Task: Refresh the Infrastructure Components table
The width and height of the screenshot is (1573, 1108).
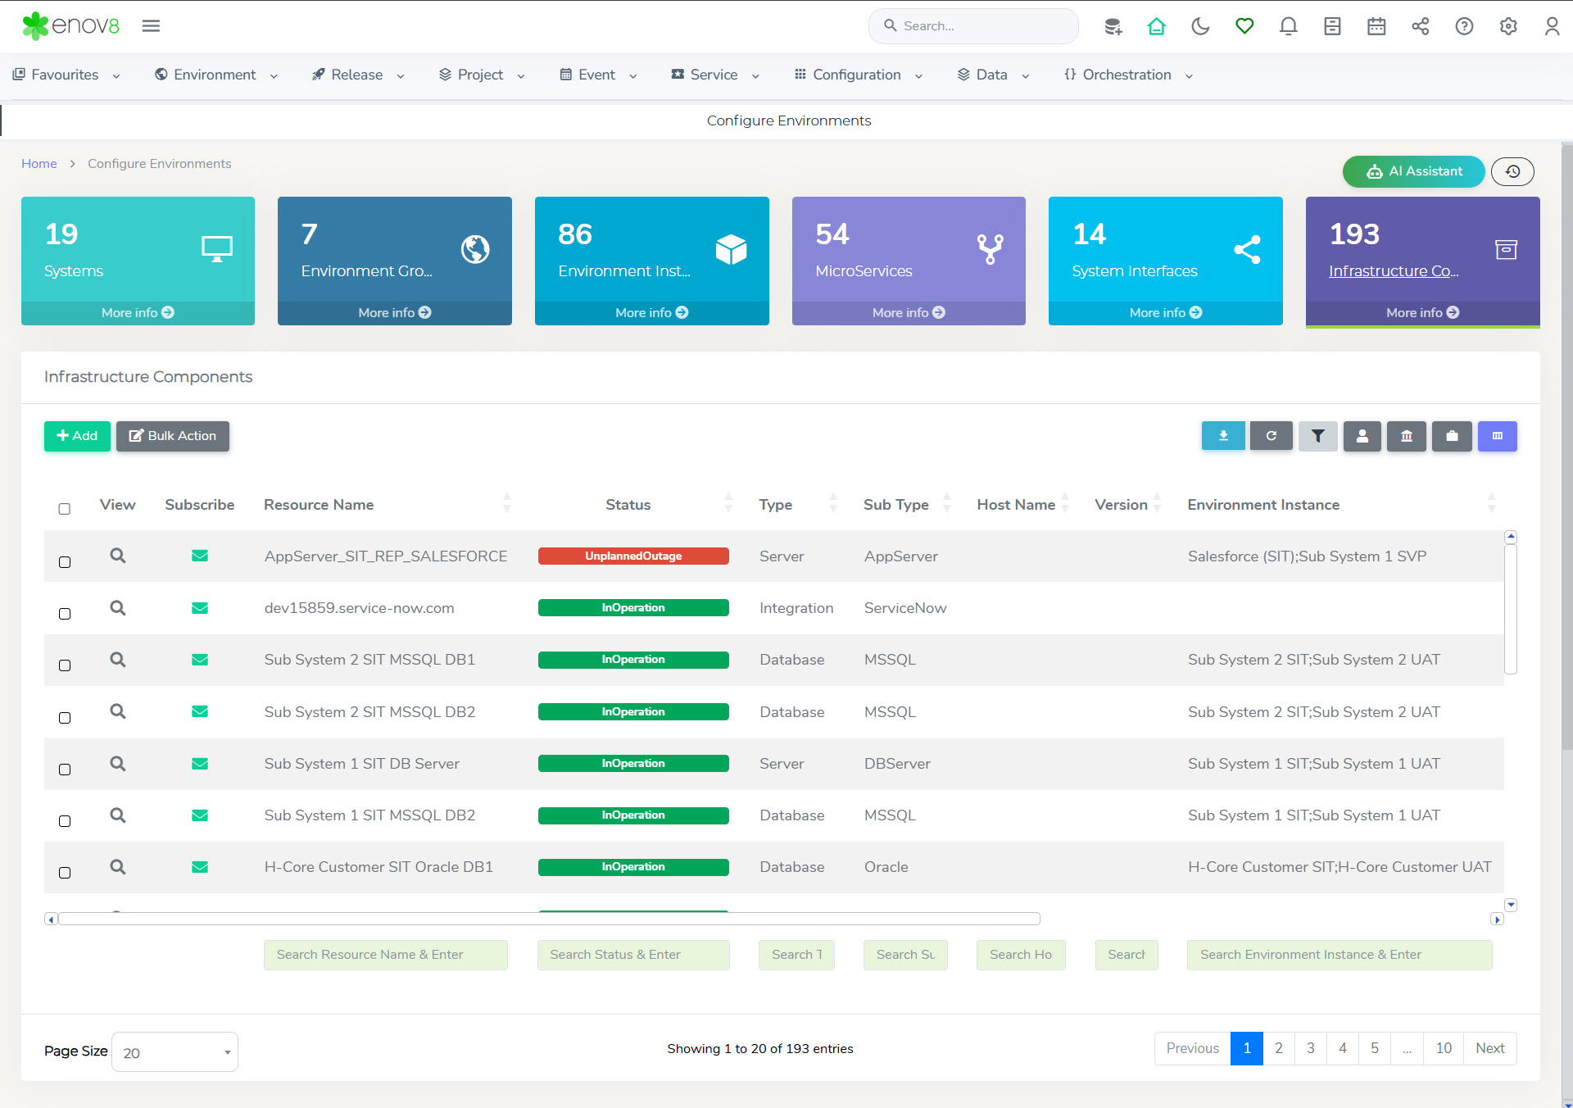Action: click(1271, 436)
